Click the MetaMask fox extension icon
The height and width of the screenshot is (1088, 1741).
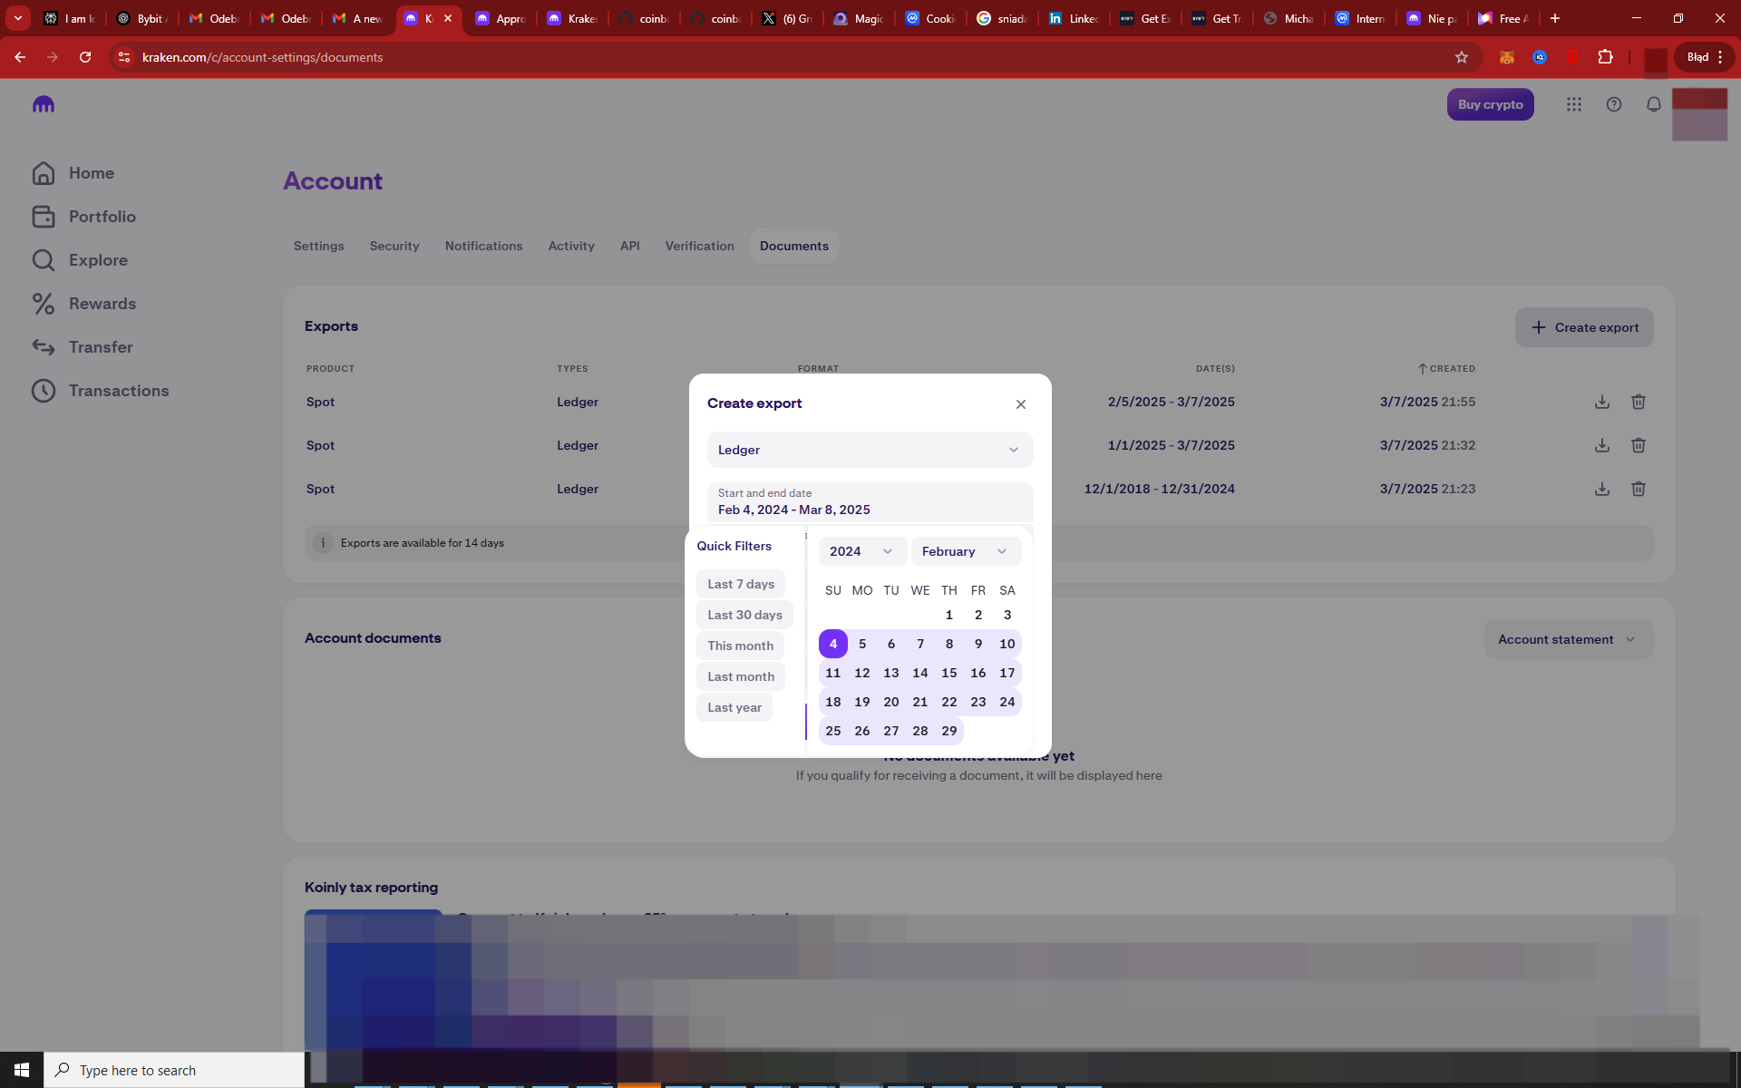1507,57
